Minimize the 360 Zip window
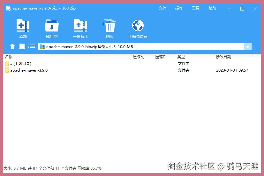 coord(230,9)
